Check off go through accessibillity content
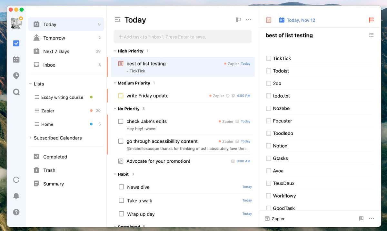 121,141
